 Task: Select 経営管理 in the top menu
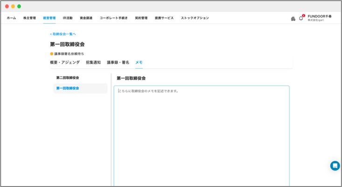coord(49,18)
